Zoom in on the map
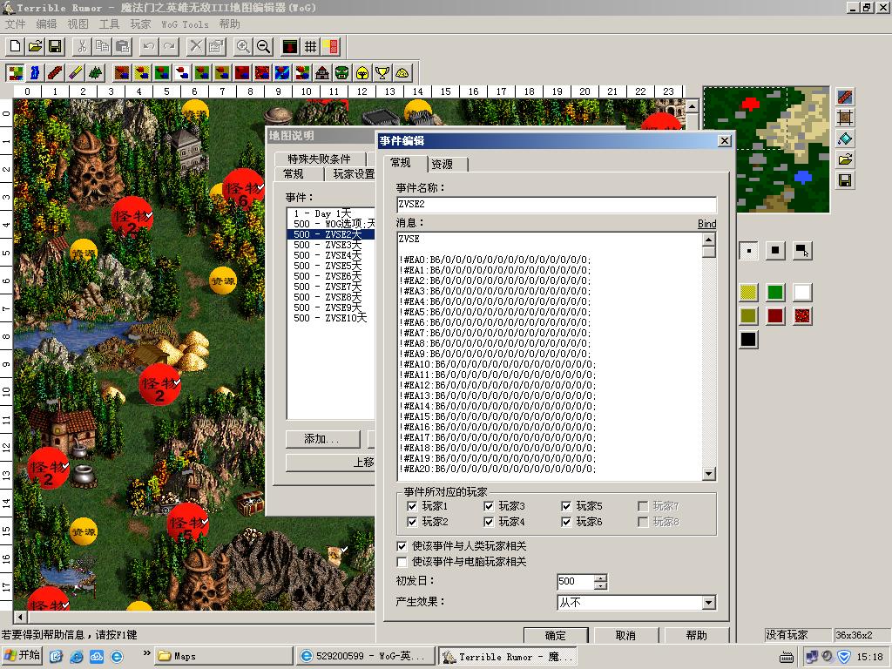The width and height of the screenshot is (892, 669). pyautogui.click(x=243, y=47)
